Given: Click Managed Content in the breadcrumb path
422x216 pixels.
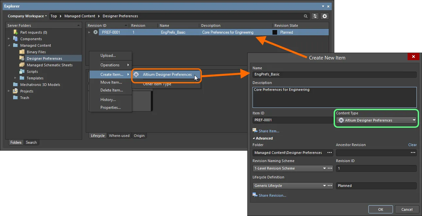Looking at the screenshot, I should [x=80, y=16].
